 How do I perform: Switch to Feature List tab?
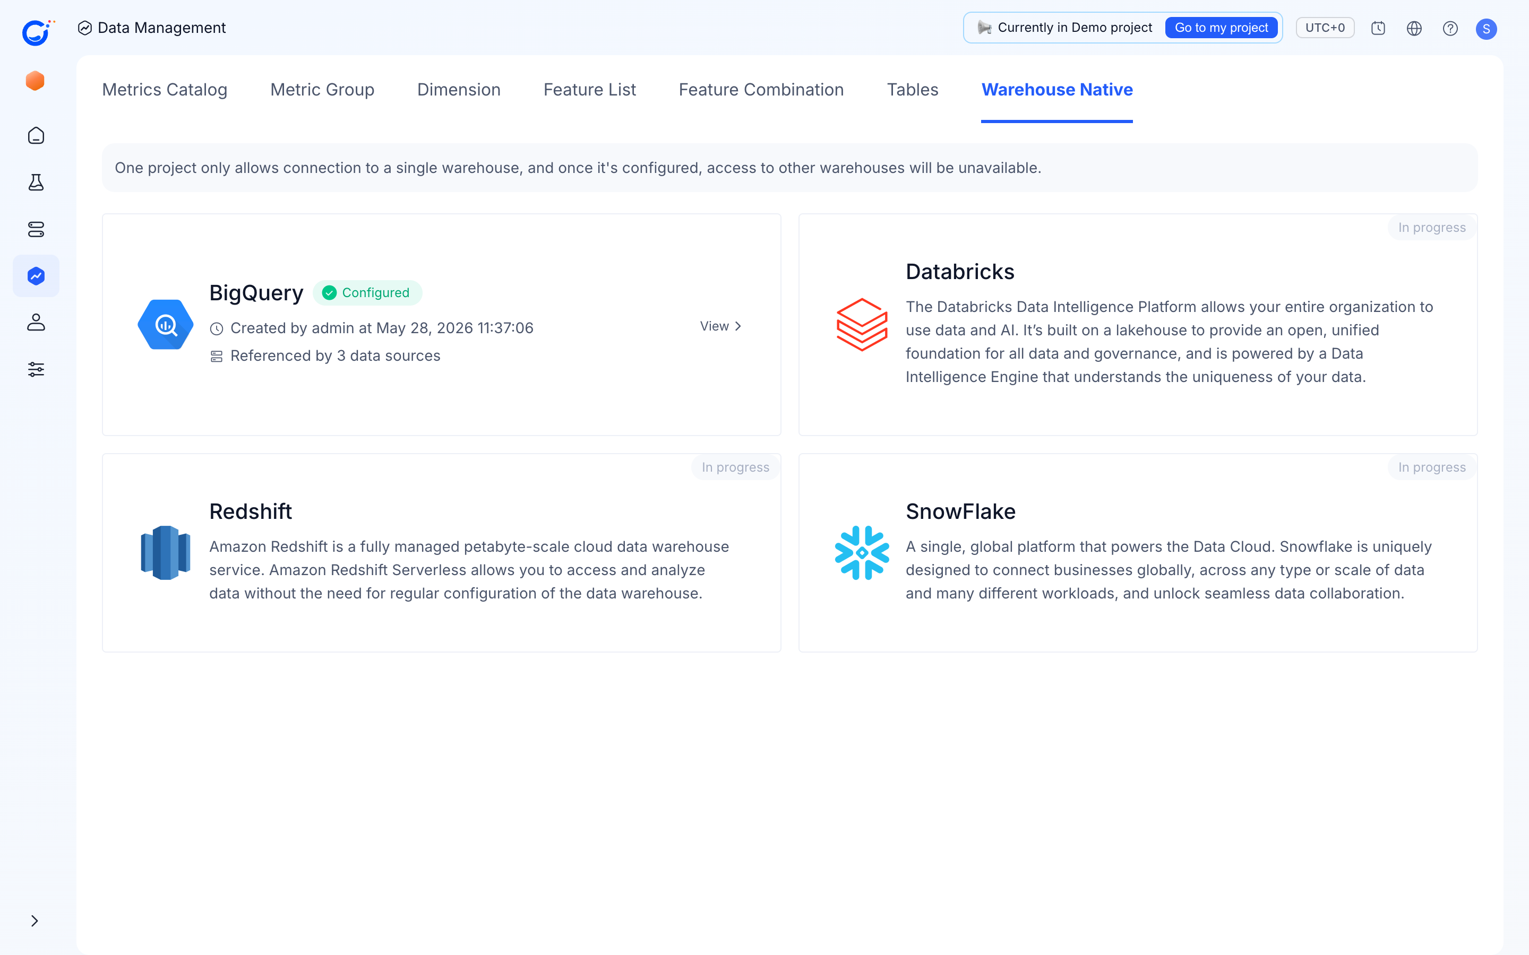pyautogui.click(x=589, y=90)
